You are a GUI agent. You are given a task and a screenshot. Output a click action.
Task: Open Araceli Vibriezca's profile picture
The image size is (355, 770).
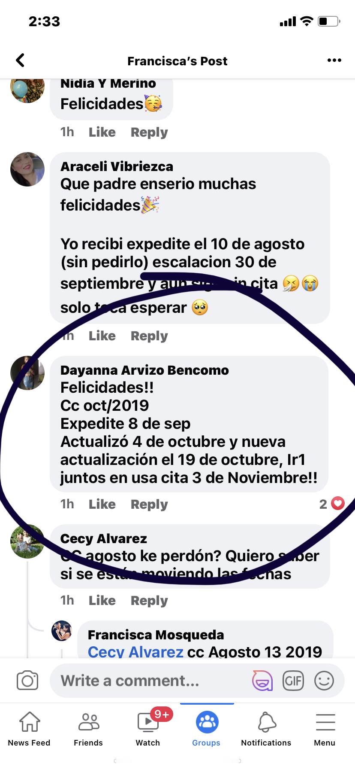(27, 169)
